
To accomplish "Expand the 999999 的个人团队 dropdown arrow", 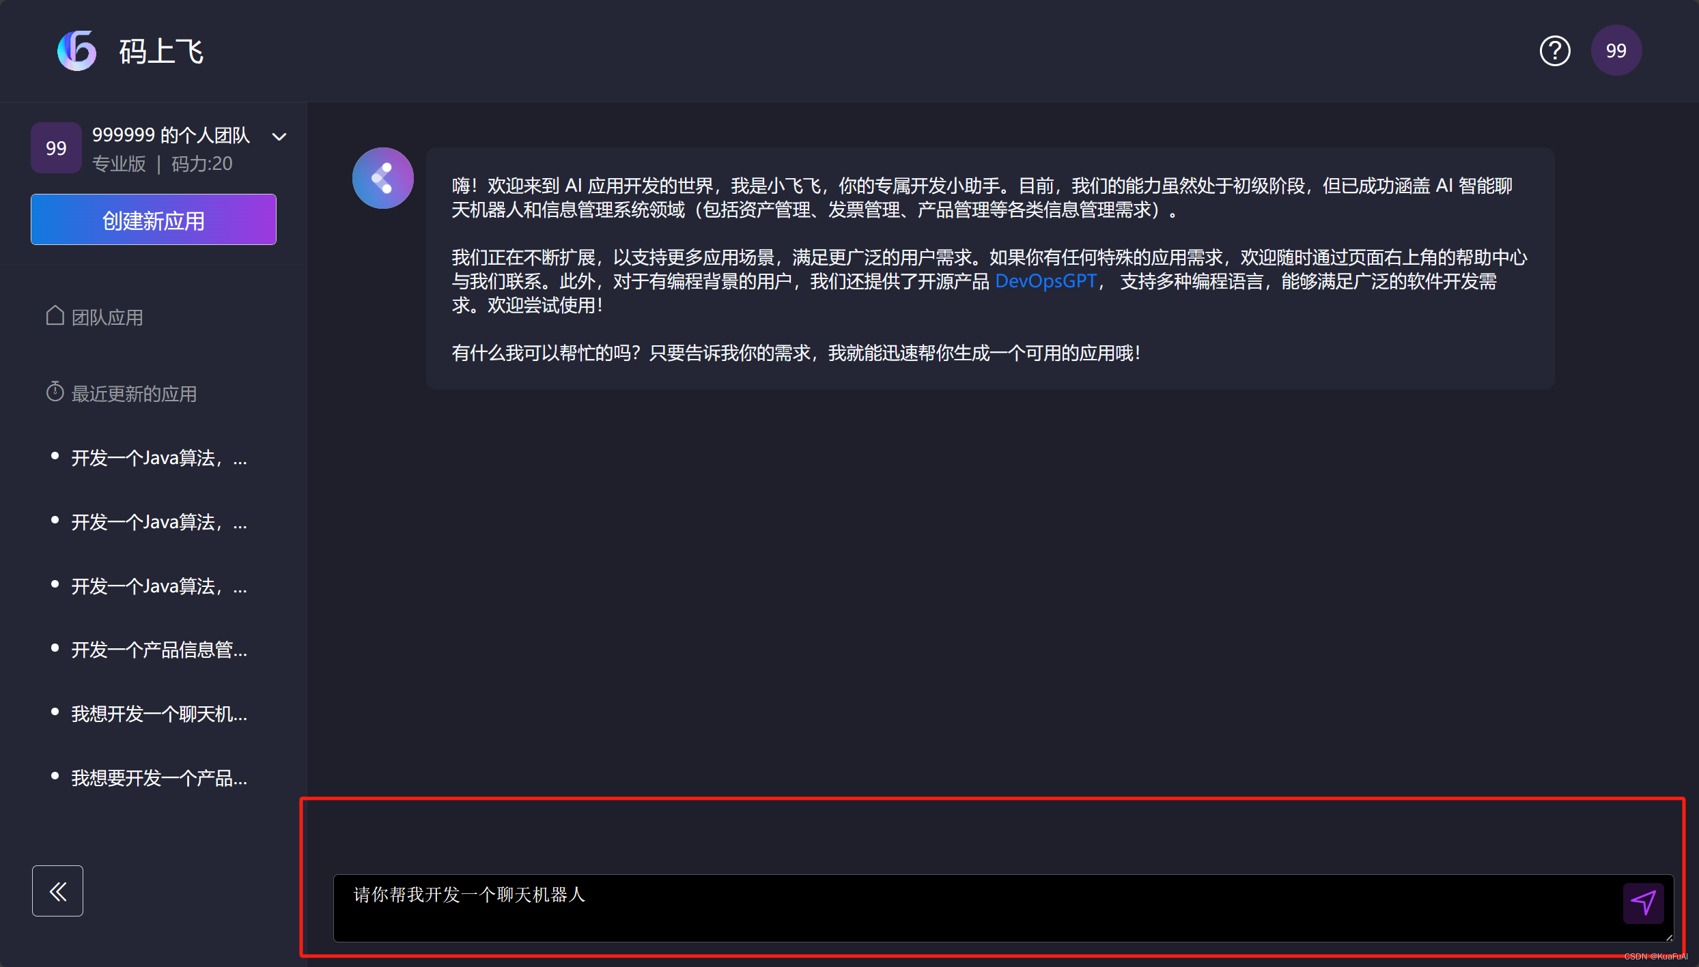I will pos(279,136).
